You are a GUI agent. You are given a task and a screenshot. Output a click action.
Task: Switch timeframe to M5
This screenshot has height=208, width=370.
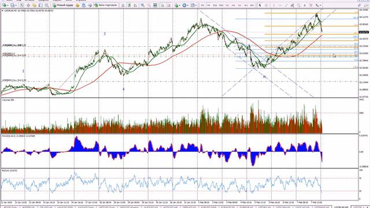coord(209,5)
